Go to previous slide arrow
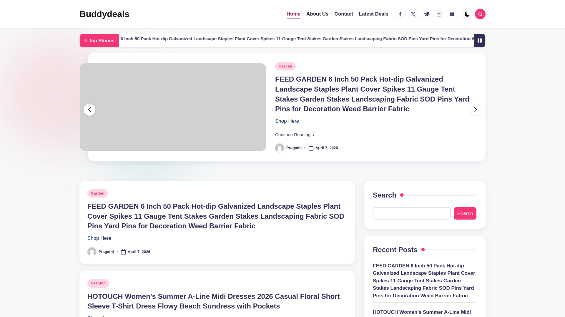Screen dimensions: 565x317 pyautogui.click(x=89, y=110)
